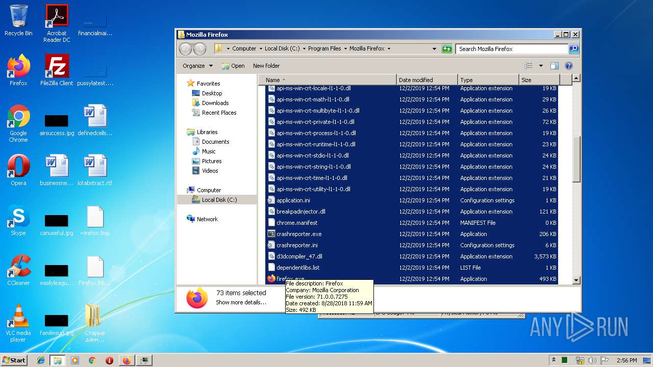
Task: Open the Organize dropdown menu
Action: click(198, 66)
